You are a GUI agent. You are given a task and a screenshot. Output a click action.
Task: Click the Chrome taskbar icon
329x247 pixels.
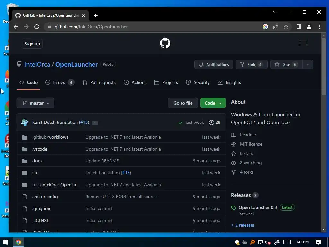(x=18, y=242)
